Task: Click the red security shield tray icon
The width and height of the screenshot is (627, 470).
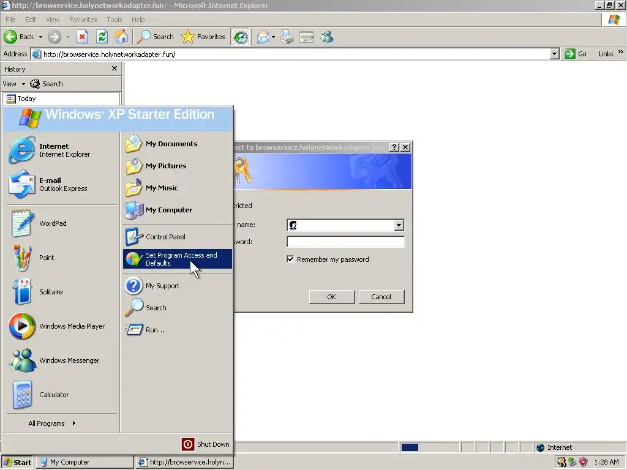Action: (584, 463)
